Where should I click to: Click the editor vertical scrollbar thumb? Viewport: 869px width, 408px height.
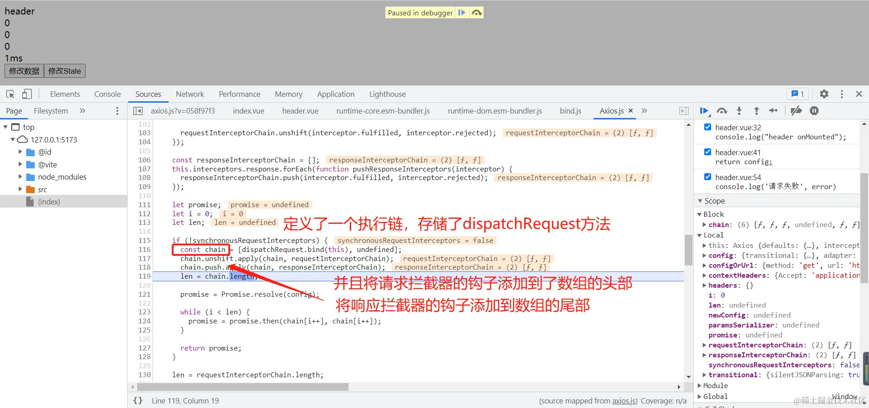tap(688, 250)
